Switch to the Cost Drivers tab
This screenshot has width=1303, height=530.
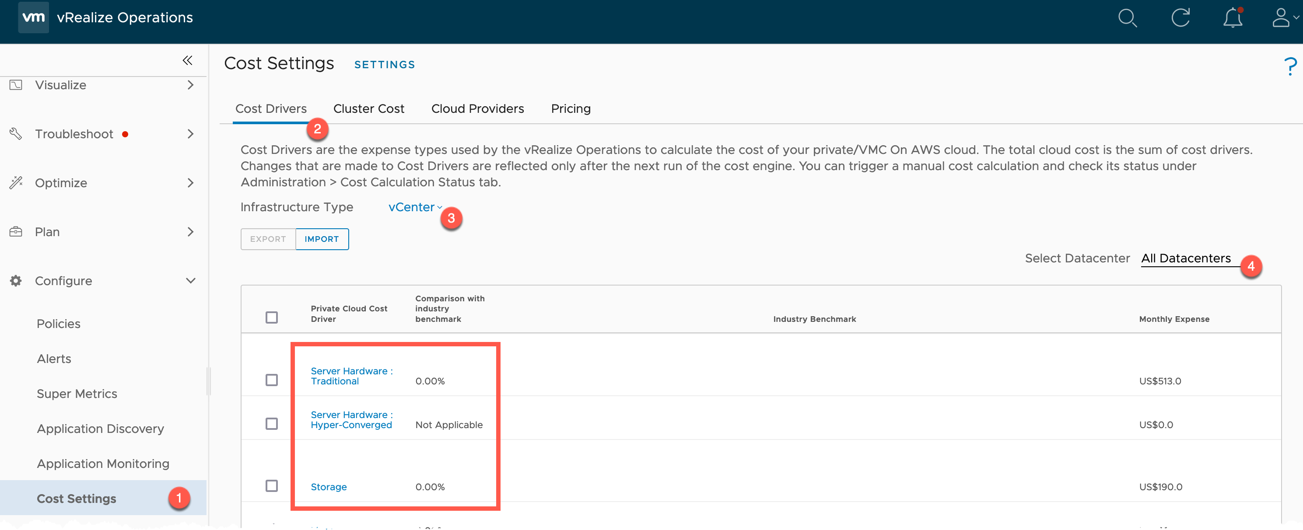(271, 109)
